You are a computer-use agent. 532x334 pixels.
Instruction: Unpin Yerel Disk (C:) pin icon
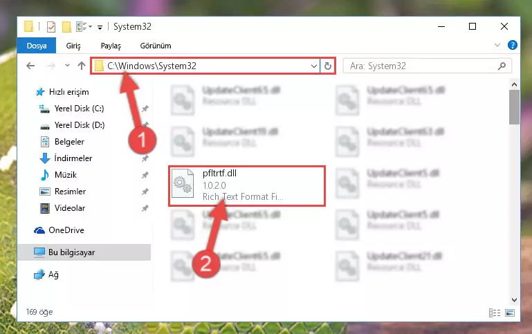tap(145, 109)
